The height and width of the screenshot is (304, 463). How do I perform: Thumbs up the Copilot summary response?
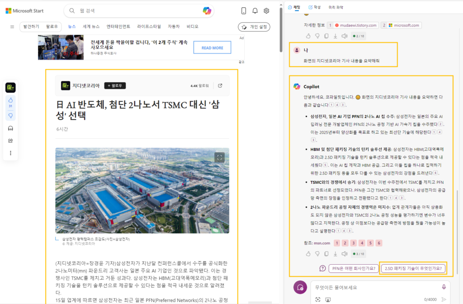[308, 253]
